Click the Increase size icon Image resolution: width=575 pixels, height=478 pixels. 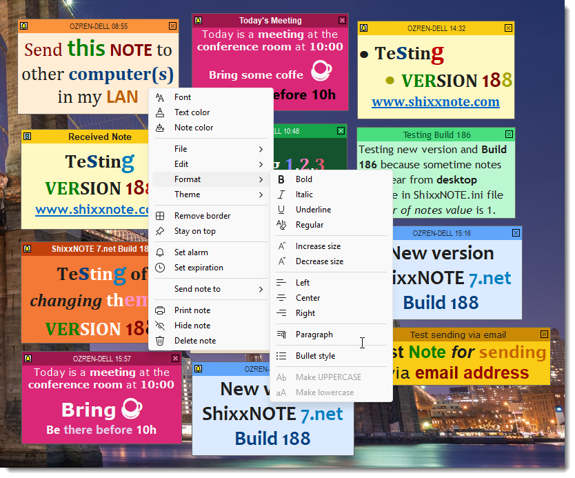pos(281,246)
